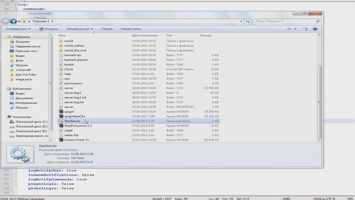The image size is (355, 200).
Task: Open the Документы library
Action: click(x=24, y=98)
